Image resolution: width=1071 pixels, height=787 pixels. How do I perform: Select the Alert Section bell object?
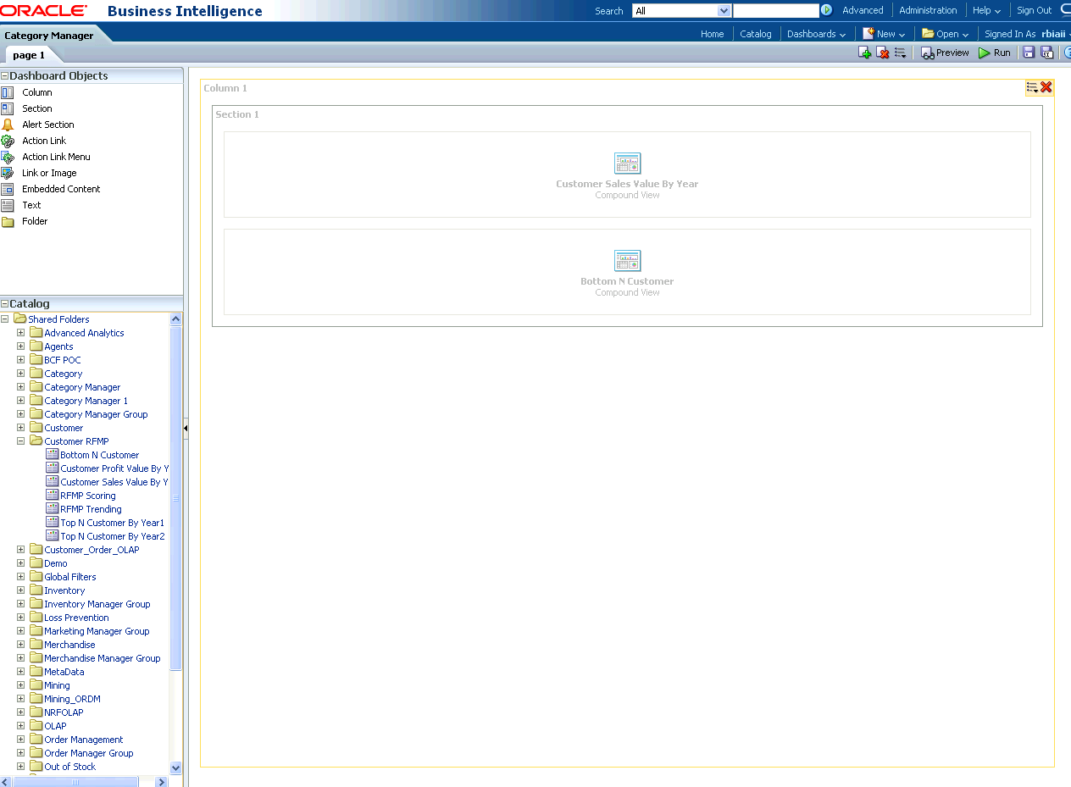8,125
